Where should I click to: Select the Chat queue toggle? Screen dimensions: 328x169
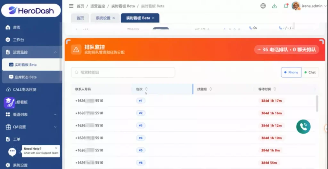[310, 73]
